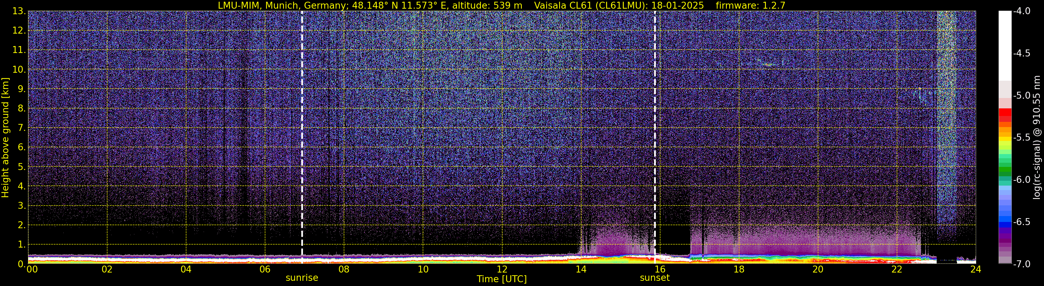Image resolution: width=1044 pixels, height=286 pixels.
Task: Select the "Height above ground [km]" axis label
Action: [x=5, y=138]
